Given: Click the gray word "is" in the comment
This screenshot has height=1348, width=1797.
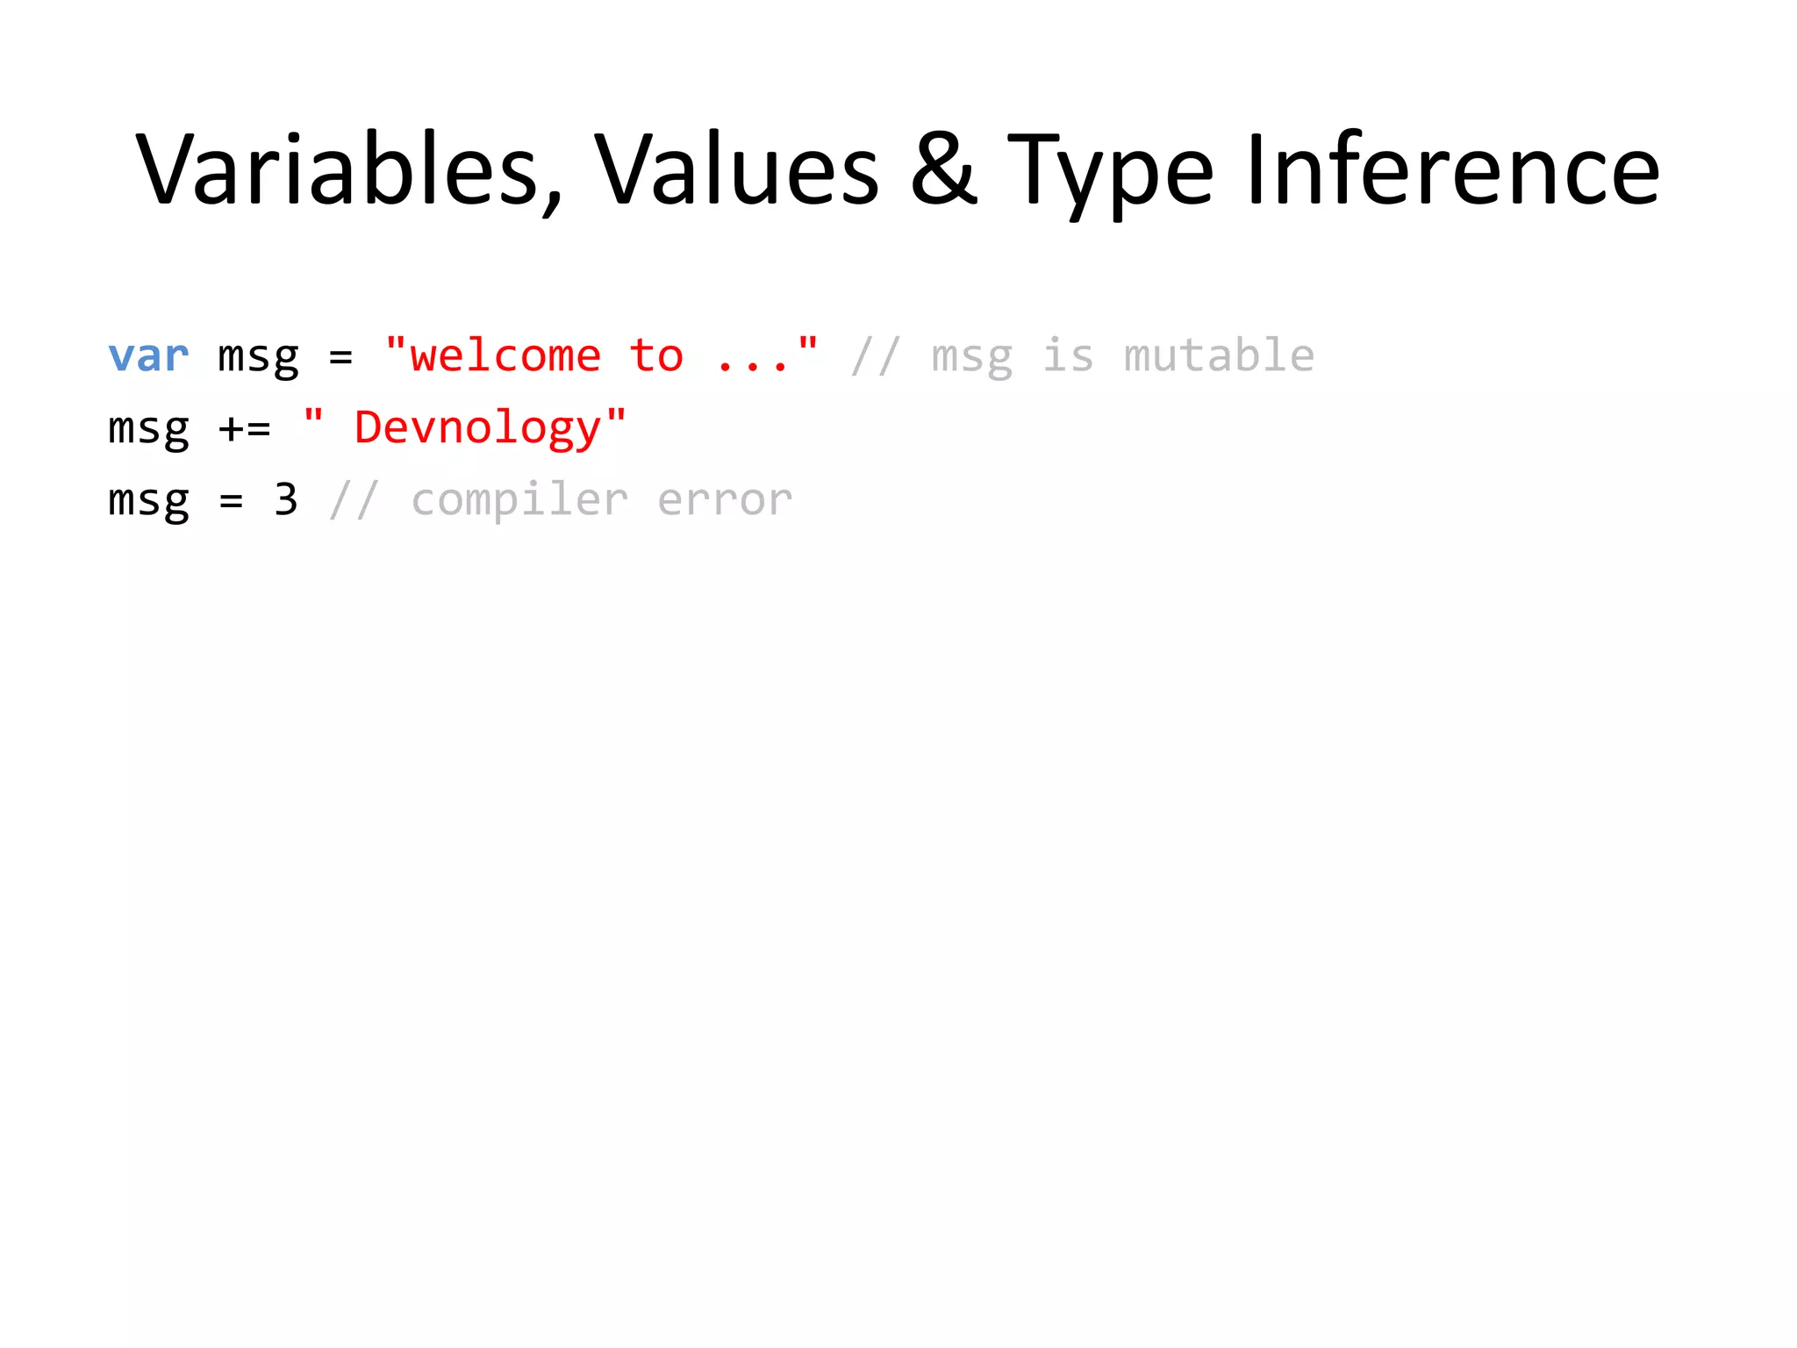Looking at the screenshot, I should tap(1068, 356).
